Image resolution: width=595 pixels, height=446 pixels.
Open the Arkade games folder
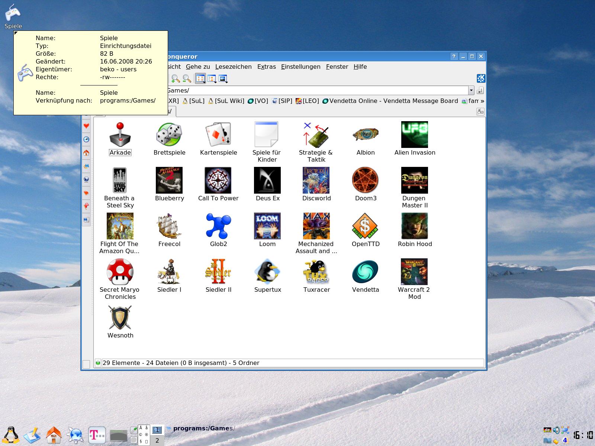[x=120, y=139]
